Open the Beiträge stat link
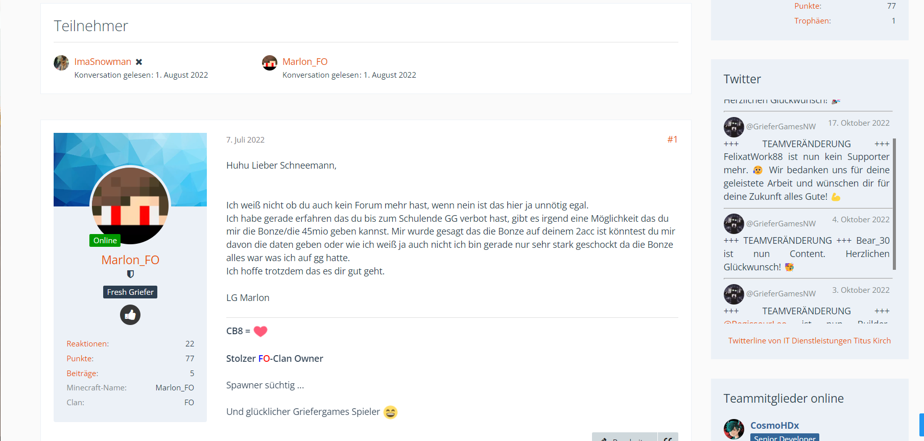Screen dimensions: 924x441 pos(82,374)
